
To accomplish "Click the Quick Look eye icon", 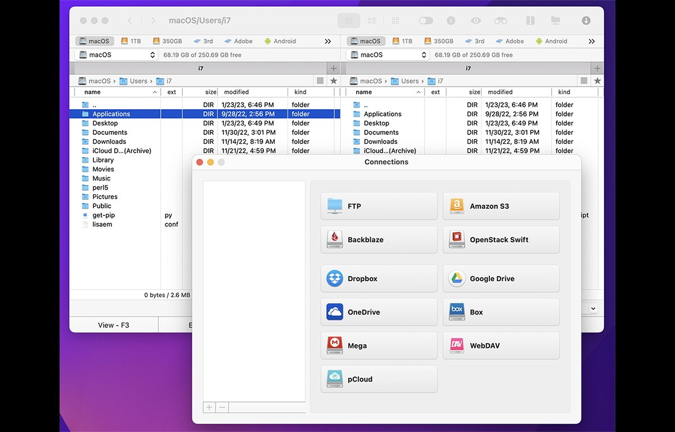I will [476, 21].
